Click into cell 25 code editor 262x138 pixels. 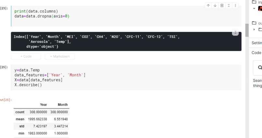(126, 77)
